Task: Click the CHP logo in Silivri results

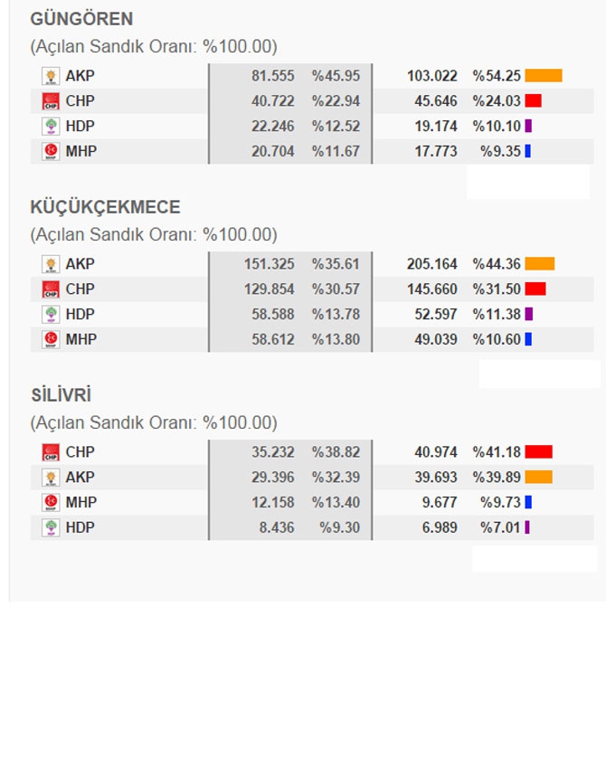Action: (x=50, y=452)
